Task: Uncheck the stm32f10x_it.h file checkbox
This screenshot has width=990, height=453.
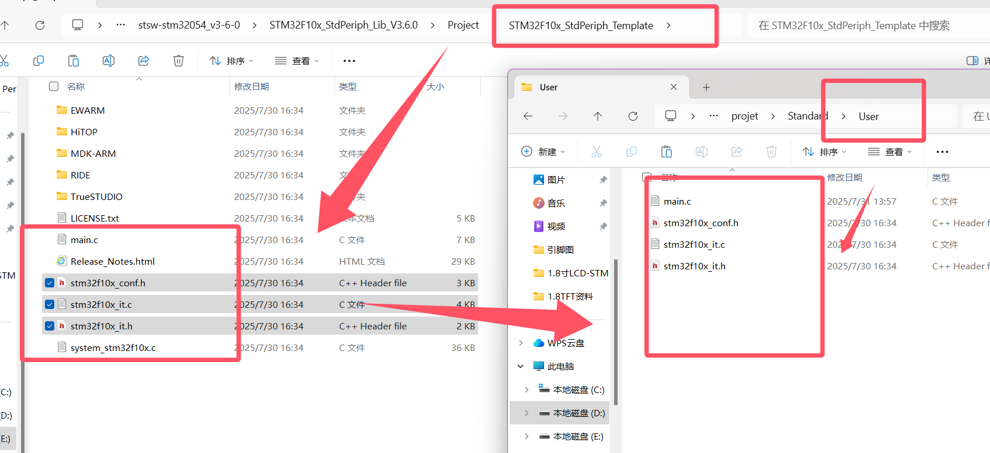Action: (50, 326)
